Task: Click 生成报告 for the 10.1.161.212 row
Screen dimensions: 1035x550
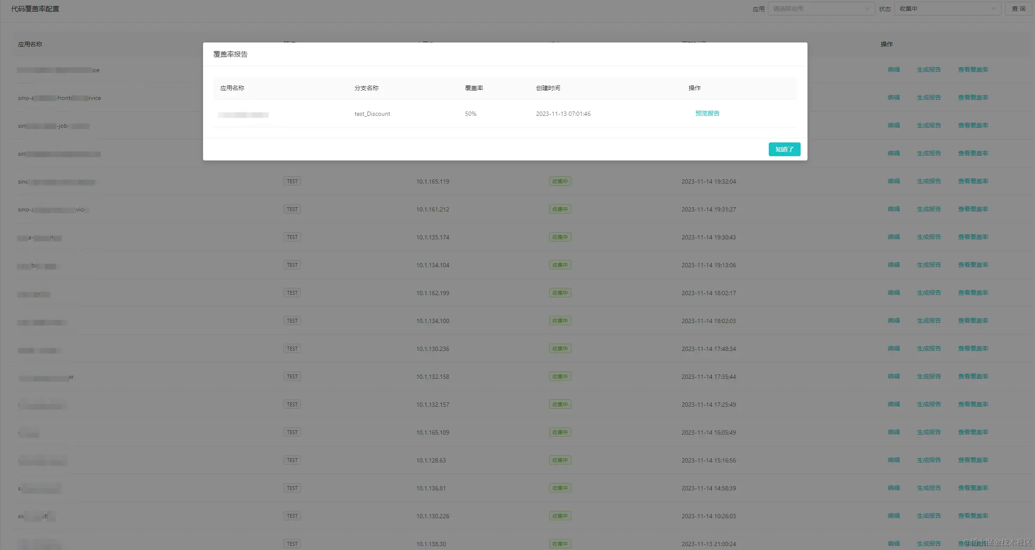Action: click(929, 209)
